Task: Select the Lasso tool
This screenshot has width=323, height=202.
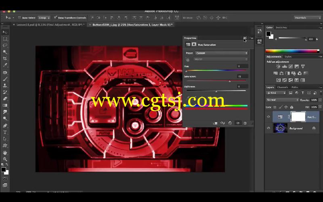Action: tap(5, 45)
